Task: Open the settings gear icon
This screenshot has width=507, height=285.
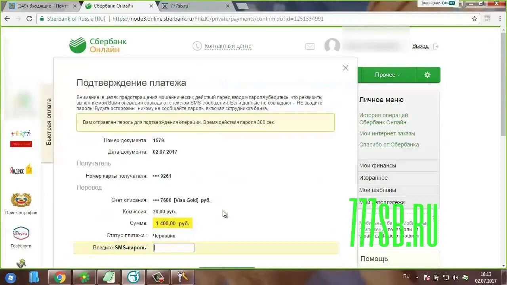Action: point(427,75)
